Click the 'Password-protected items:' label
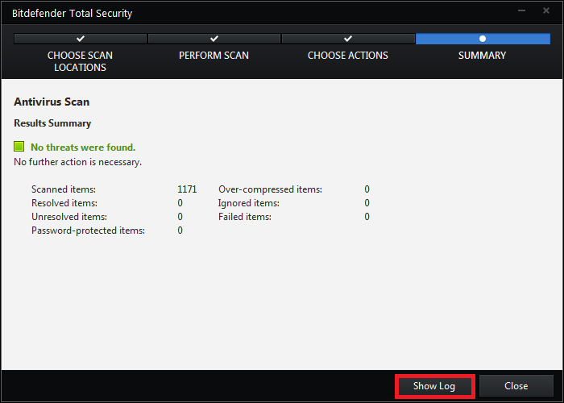This screenshot has height=403, width=564. click(x=88, y=231)
